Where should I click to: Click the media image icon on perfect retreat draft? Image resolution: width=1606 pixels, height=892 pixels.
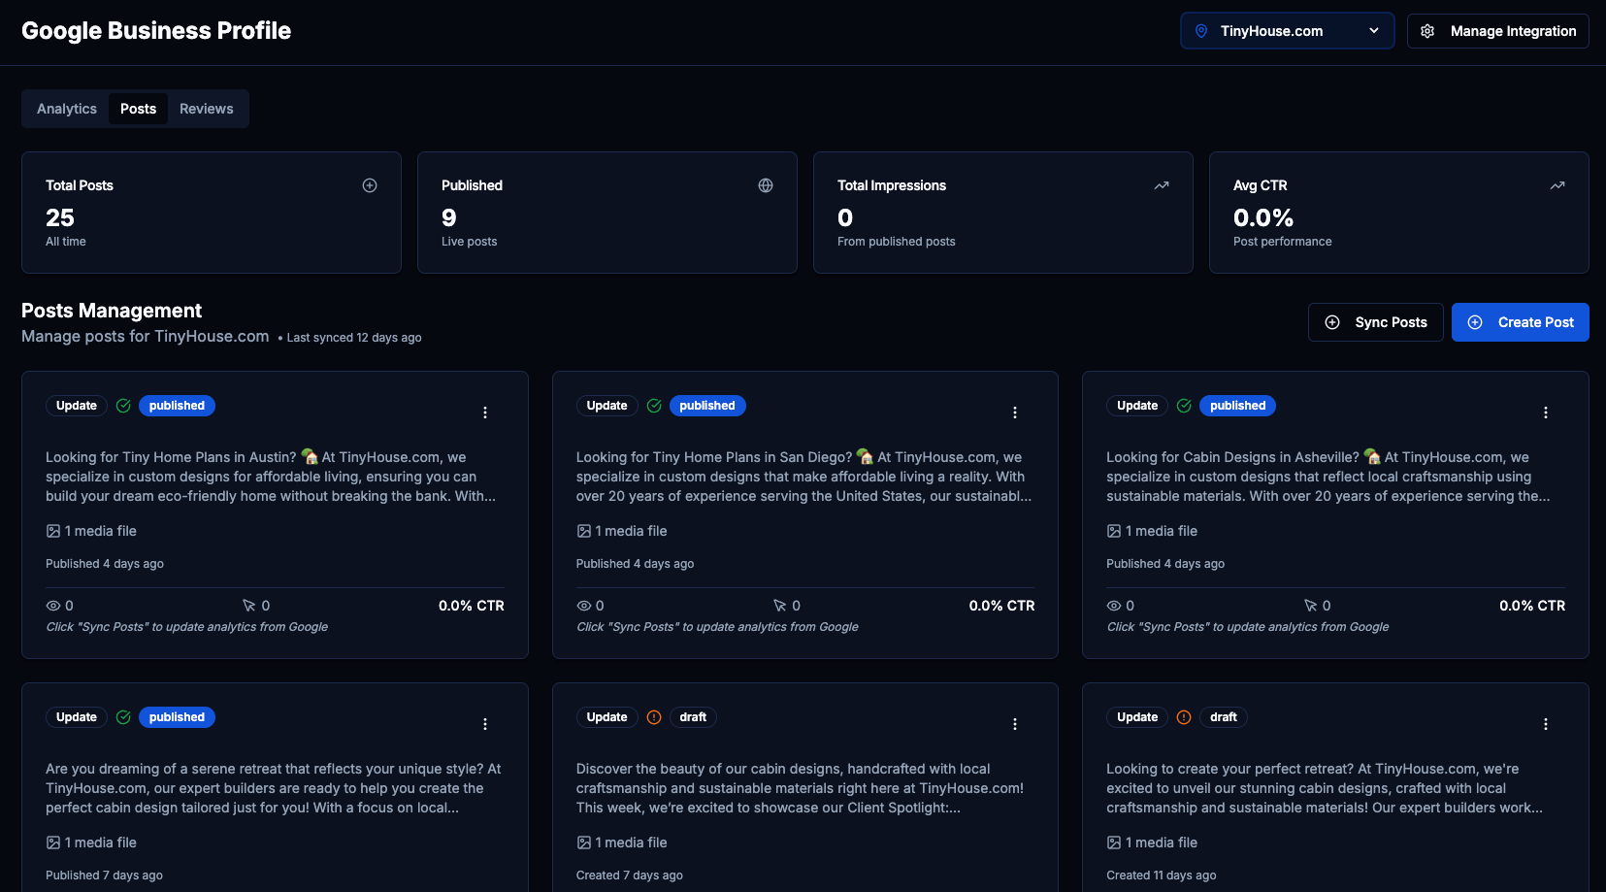[1114, 842]
